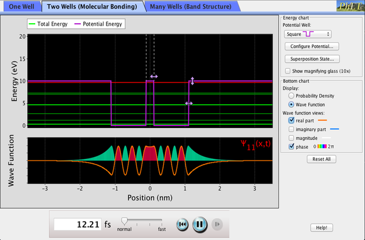Select the energy level near 5 eV
The image size is (365, 240).
point(150,105)
